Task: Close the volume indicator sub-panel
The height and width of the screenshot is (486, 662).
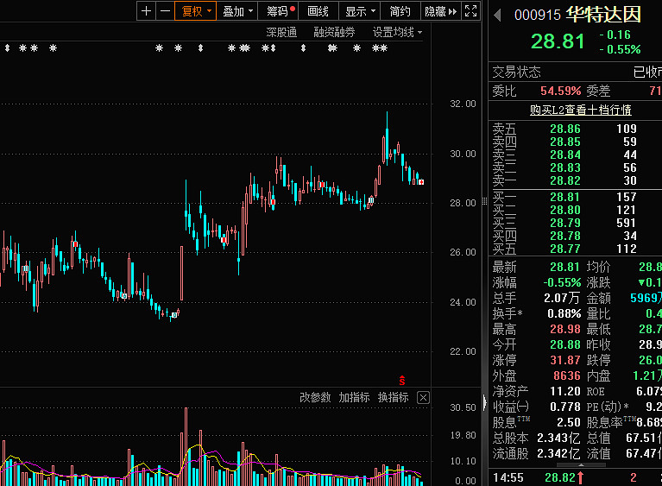Action: [x=423, y=398]
